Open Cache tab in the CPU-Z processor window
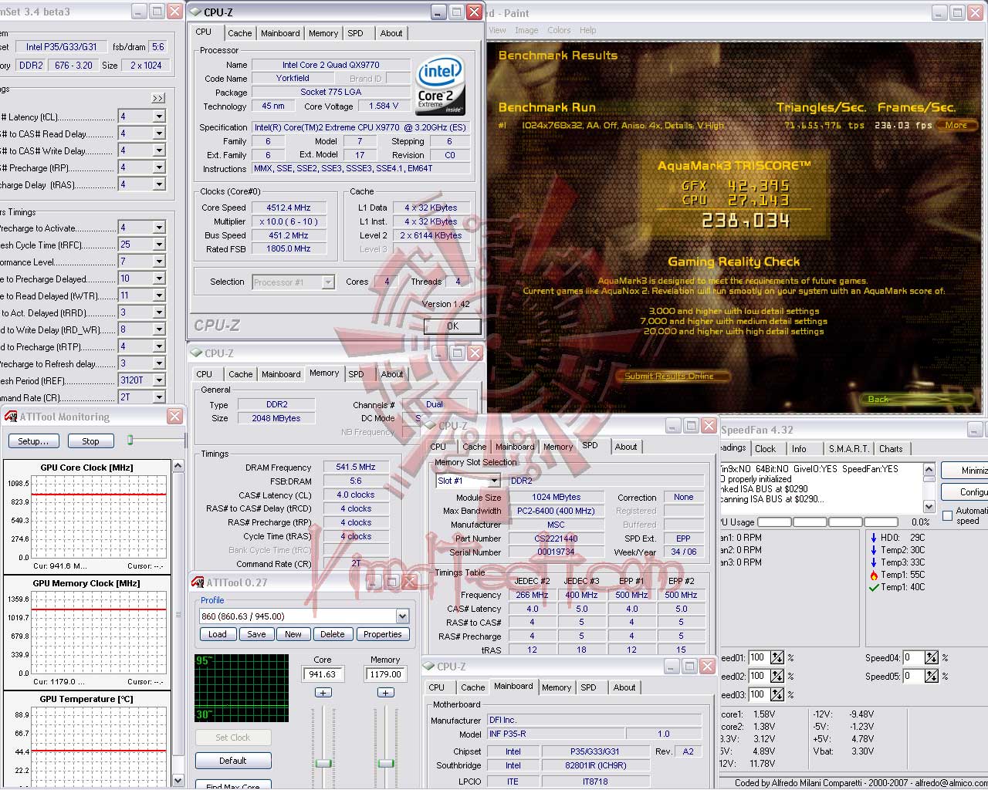Viewport: 988px width, 790px height. click(x=239, y=33)
